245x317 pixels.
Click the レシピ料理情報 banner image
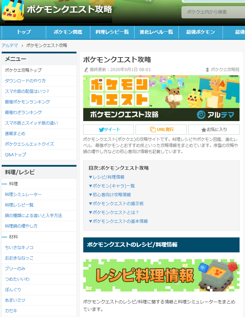[x=161, y=276]
